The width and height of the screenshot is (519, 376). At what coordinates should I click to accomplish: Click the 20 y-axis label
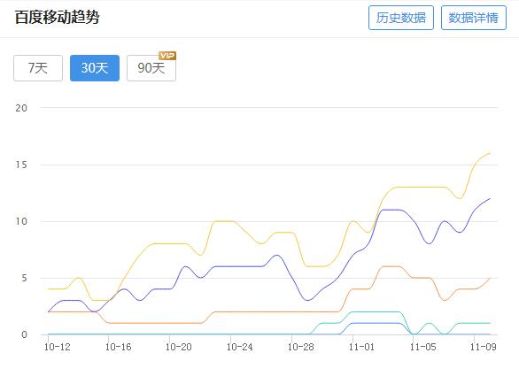(x=21, y=108)
